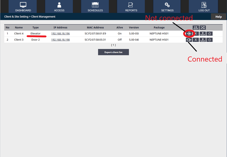Click the X delete icon for Client 4

coord(196,34)
